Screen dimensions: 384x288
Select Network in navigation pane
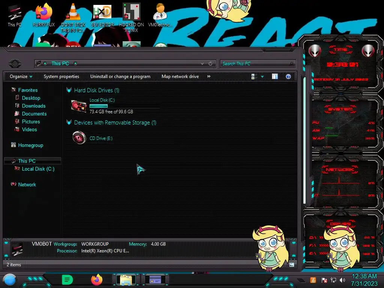coord(27,184)
